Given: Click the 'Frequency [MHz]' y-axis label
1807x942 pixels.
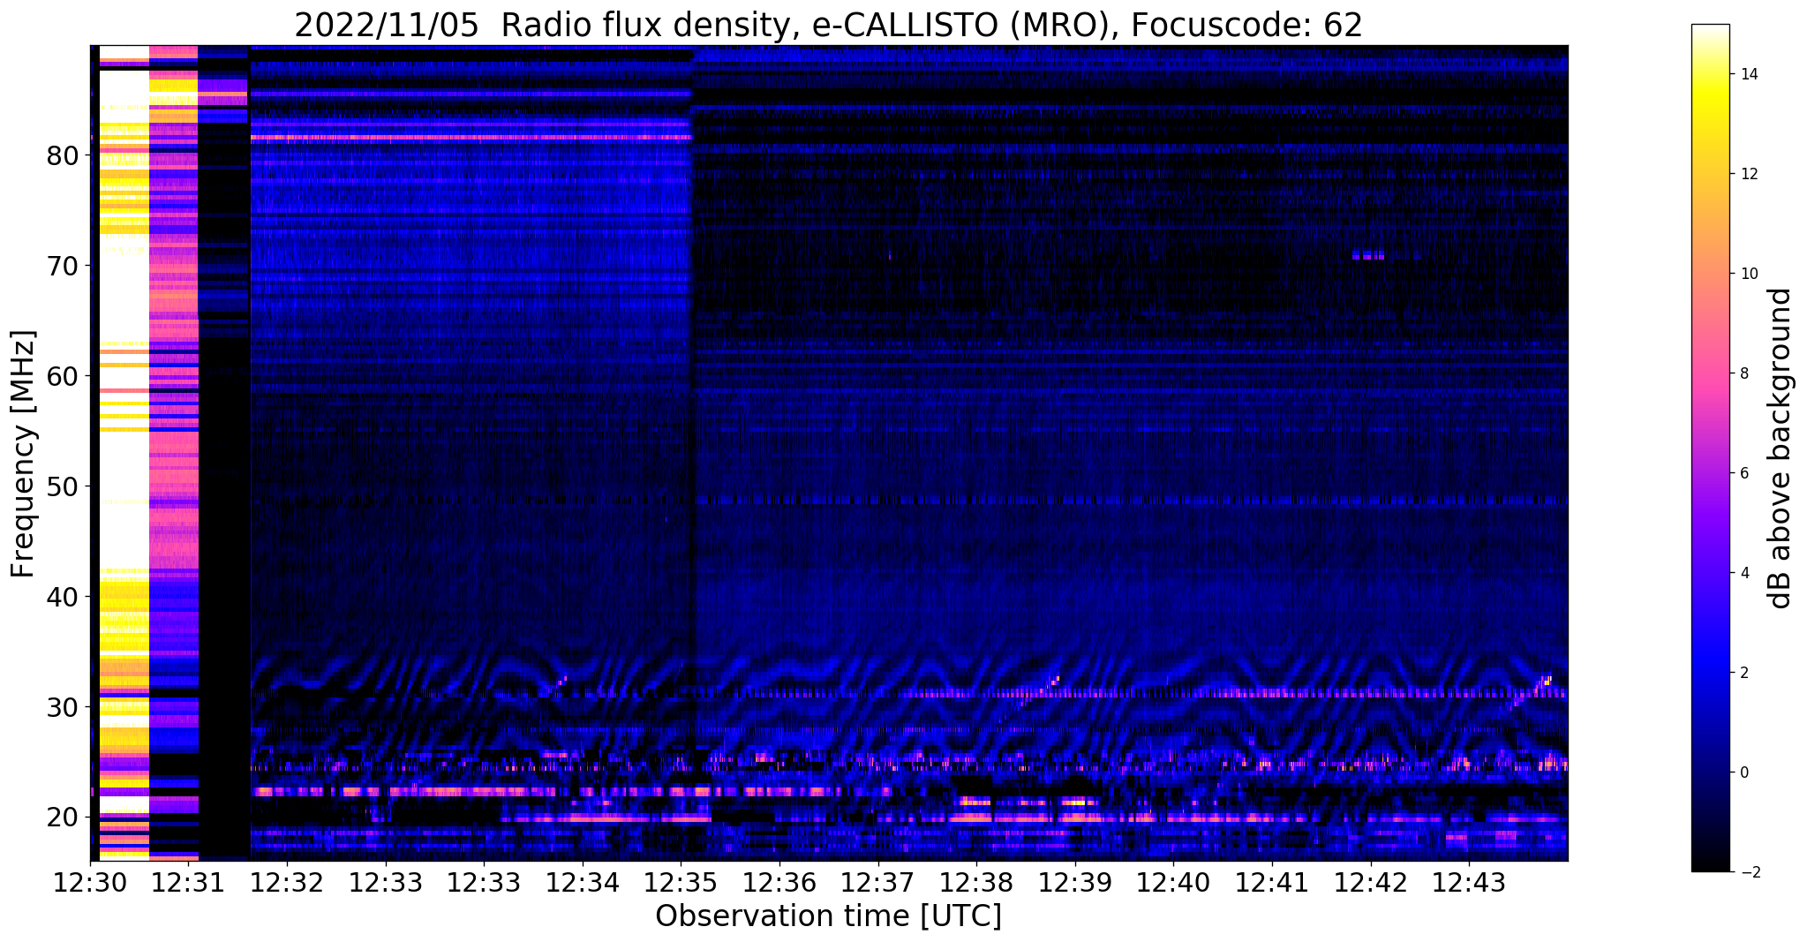Looking at the screenshot, I should 24,454.
